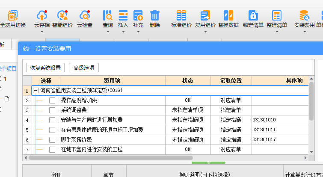The width and height of the screenshot is (323, 177).
Task: Click the horizontal scrollbar right arrow
Action: coord(306,158)
